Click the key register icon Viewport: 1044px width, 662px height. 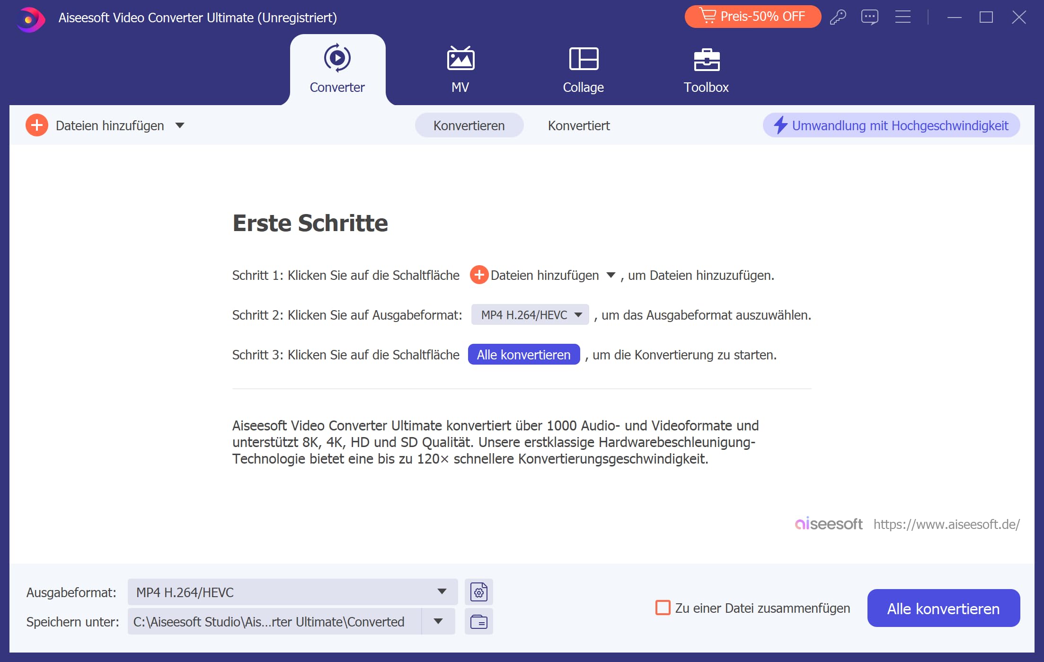click(838, 17)
